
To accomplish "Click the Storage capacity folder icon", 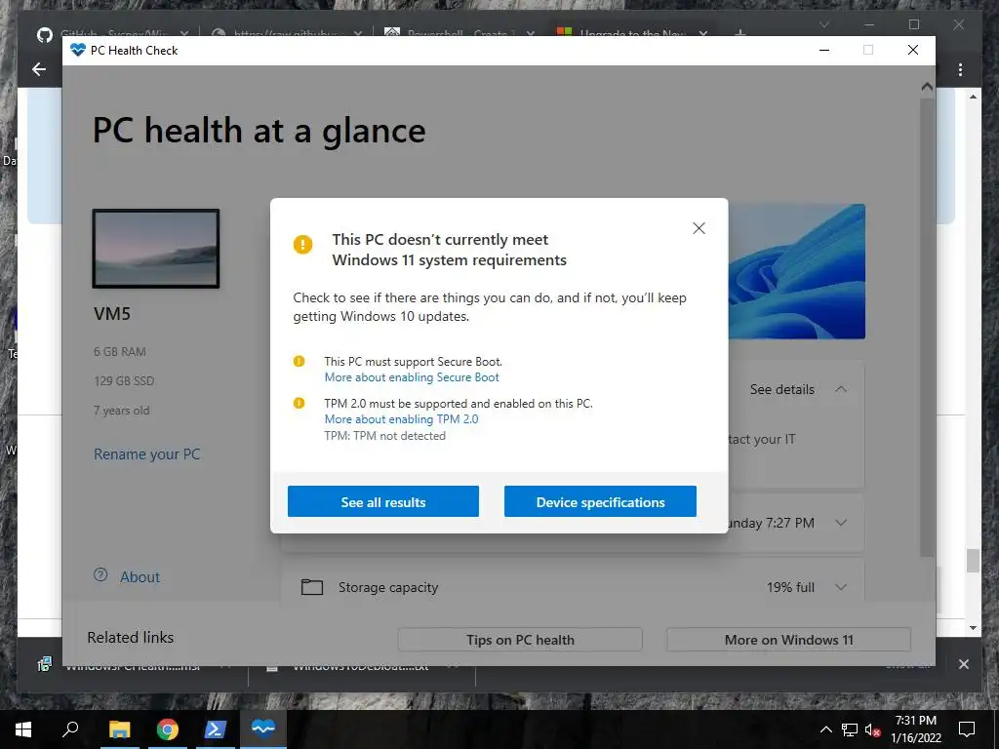I will pyautogui.click(x=311, y=586).
